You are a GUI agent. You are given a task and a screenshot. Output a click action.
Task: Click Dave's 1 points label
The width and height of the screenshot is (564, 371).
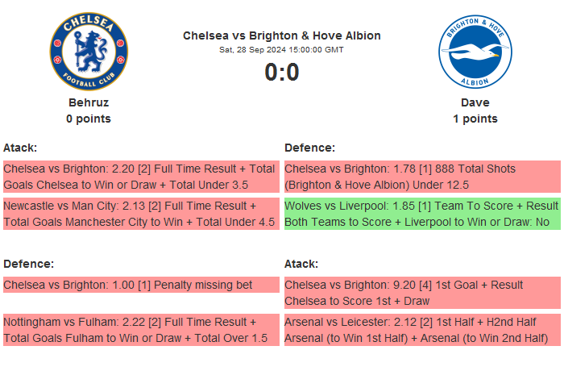[475, 119]
